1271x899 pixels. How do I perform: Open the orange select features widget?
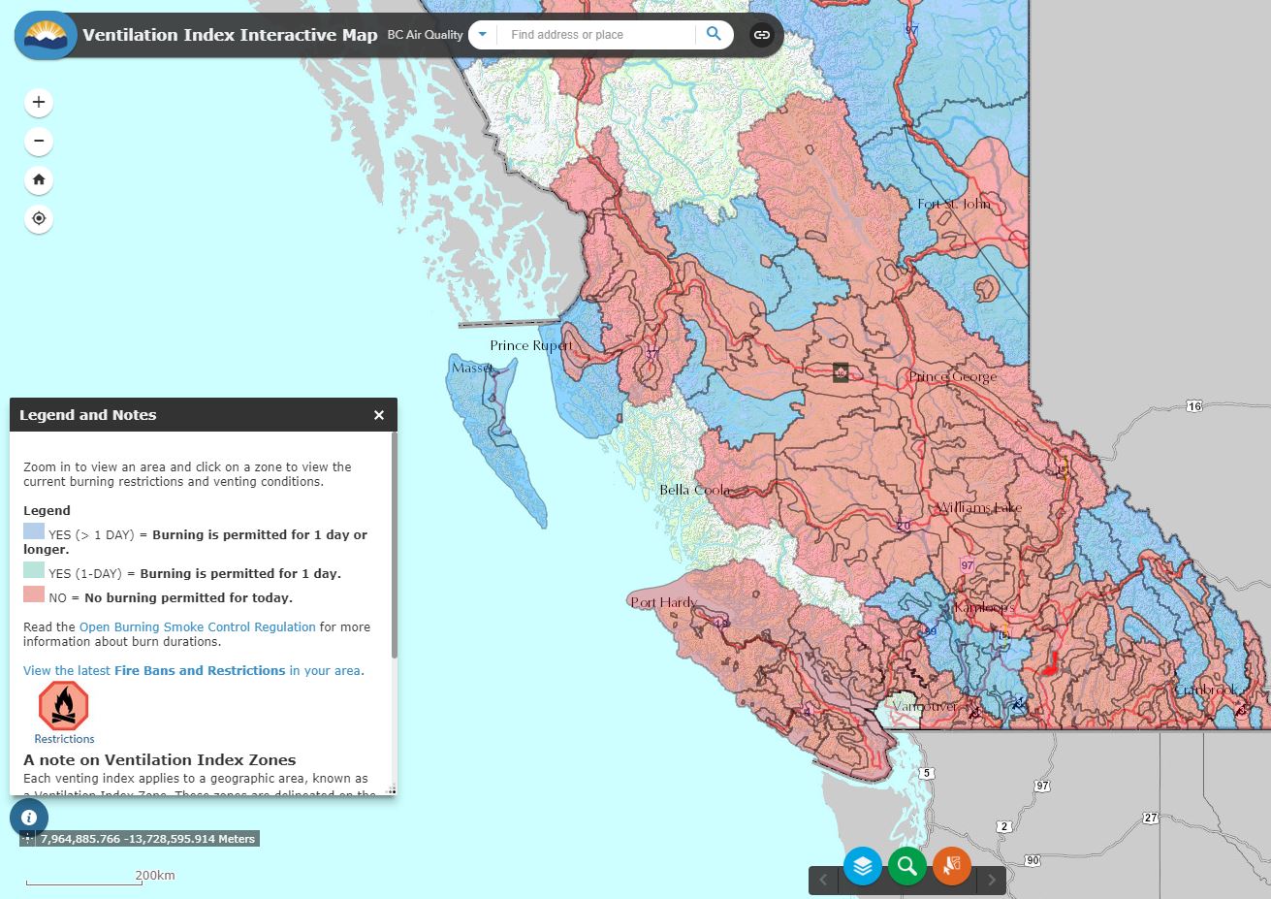click(x=951, y=866)
